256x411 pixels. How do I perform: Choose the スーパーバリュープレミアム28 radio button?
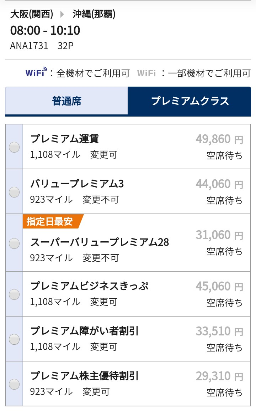click(14, 243)
